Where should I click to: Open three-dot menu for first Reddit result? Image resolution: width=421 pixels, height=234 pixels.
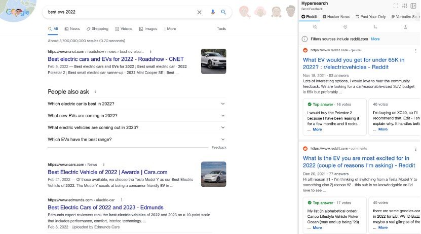[415, 51]
